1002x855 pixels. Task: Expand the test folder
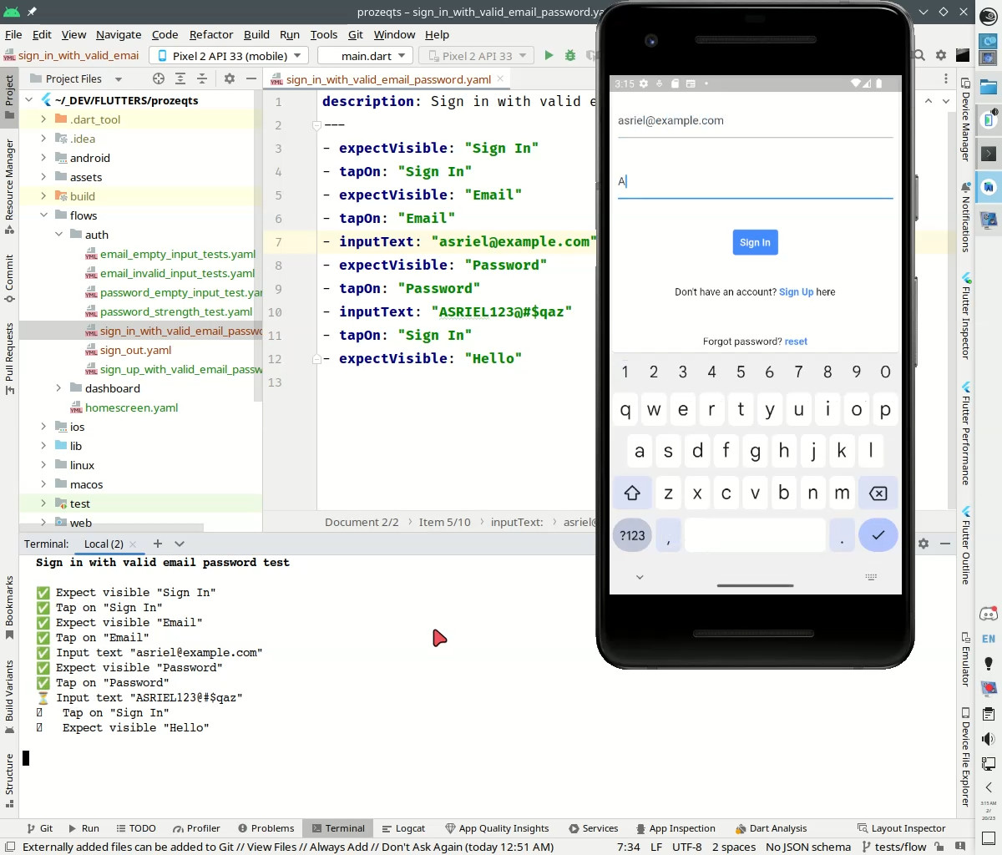(43, 503)
